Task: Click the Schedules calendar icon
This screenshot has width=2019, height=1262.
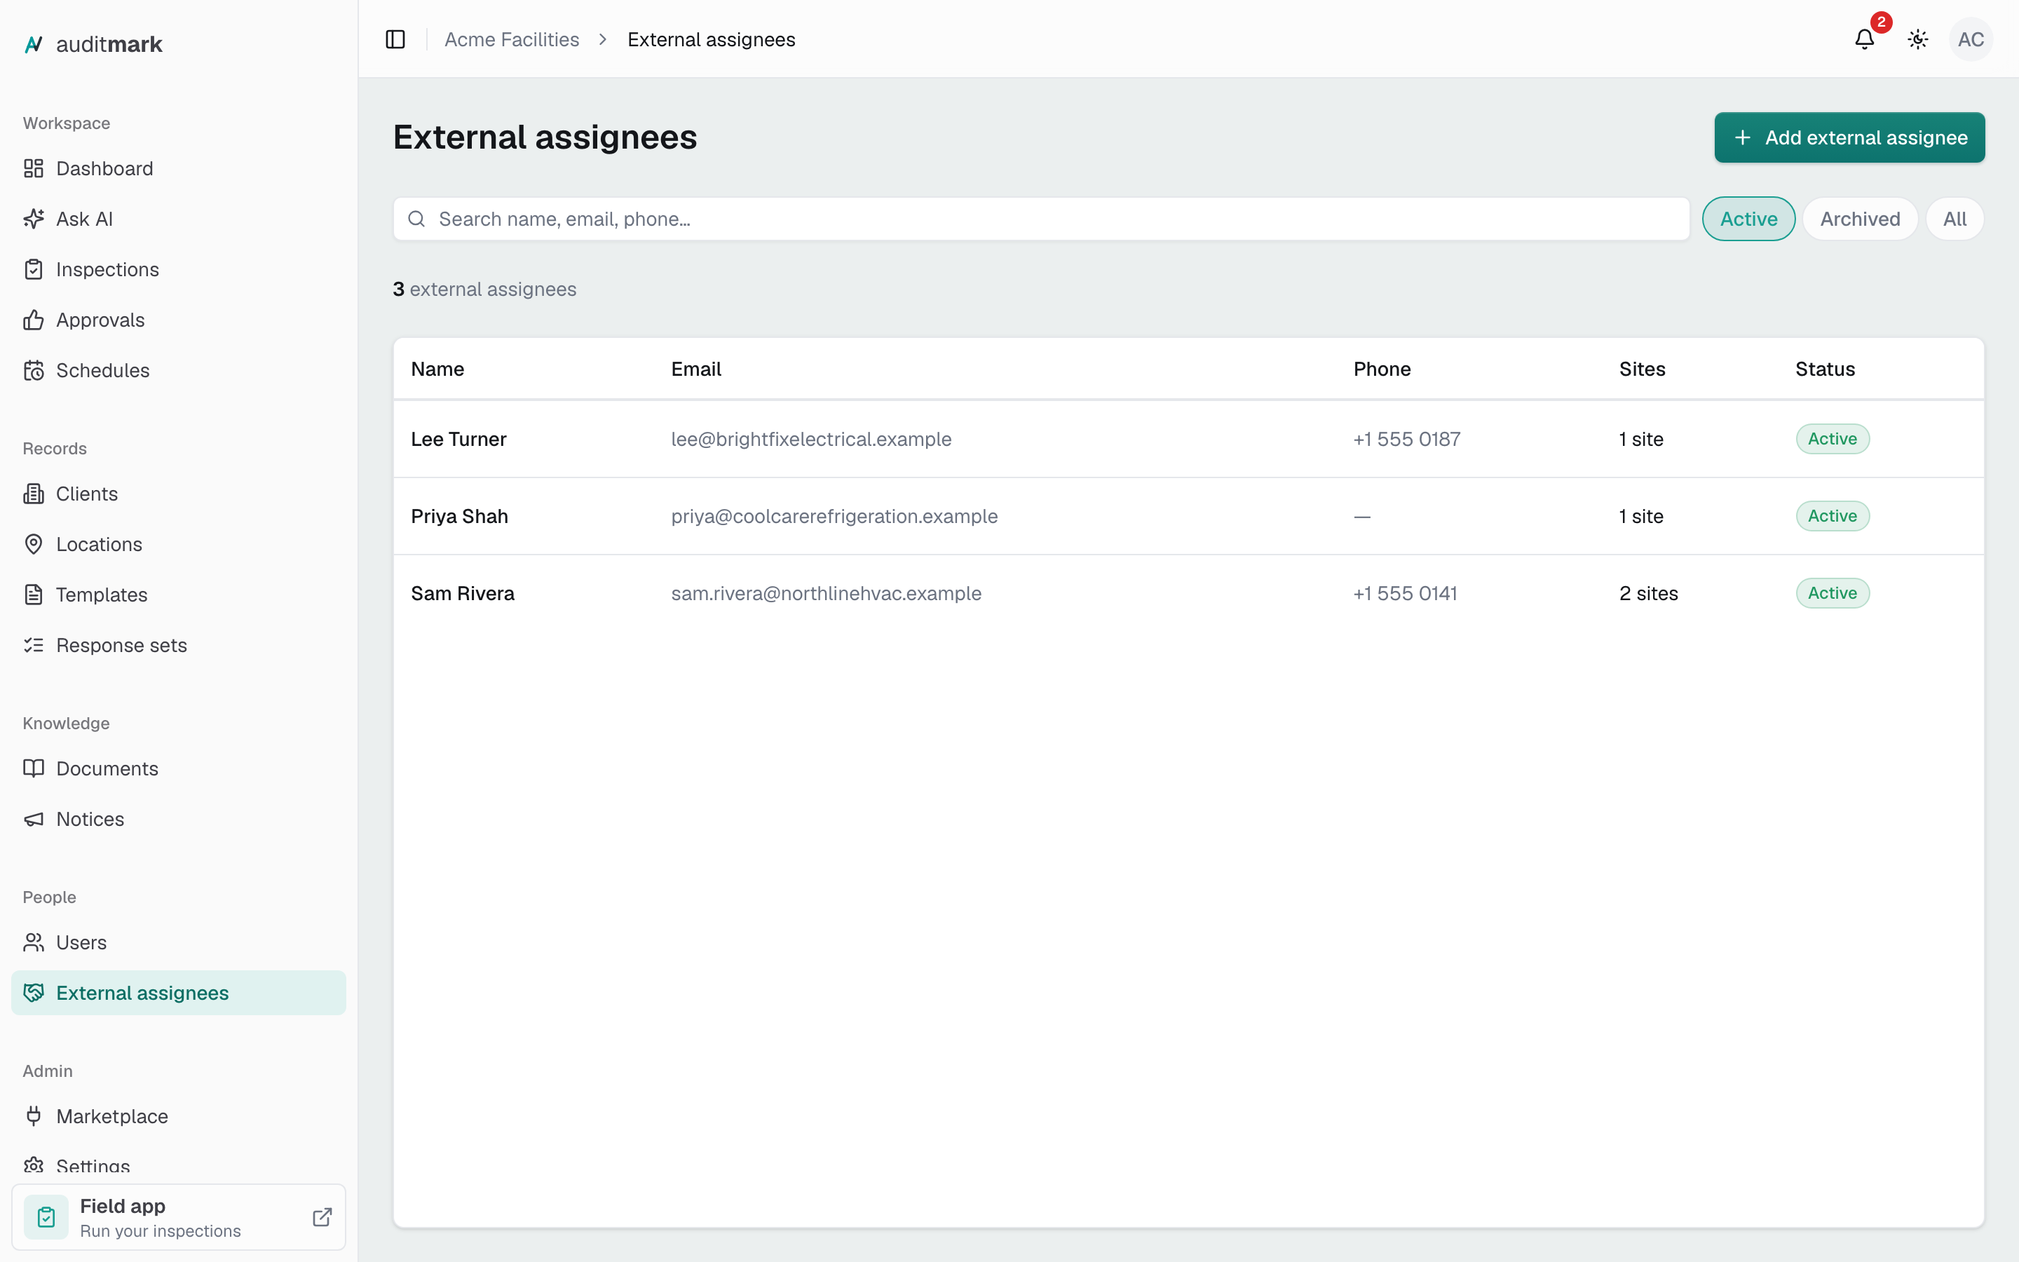Action: point(34,371)
